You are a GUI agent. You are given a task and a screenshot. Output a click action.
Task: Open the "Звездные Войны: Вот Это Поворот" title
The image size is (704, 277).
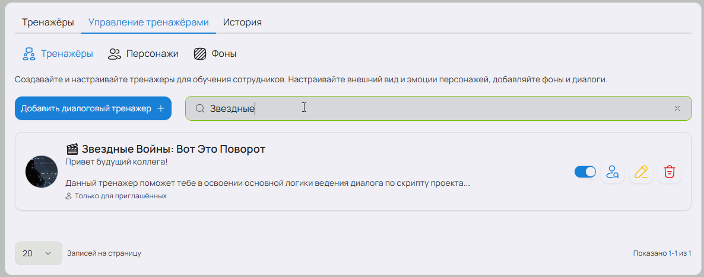(x=173, y=149)
